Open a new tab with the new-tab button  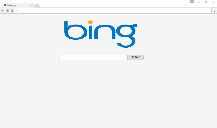37,6
